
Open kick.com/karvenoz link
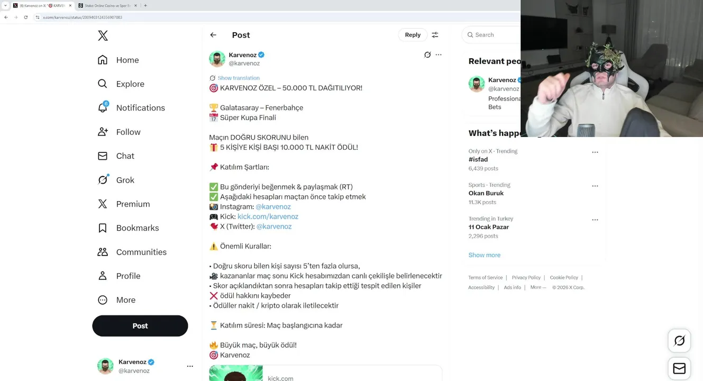click(268, 216)
